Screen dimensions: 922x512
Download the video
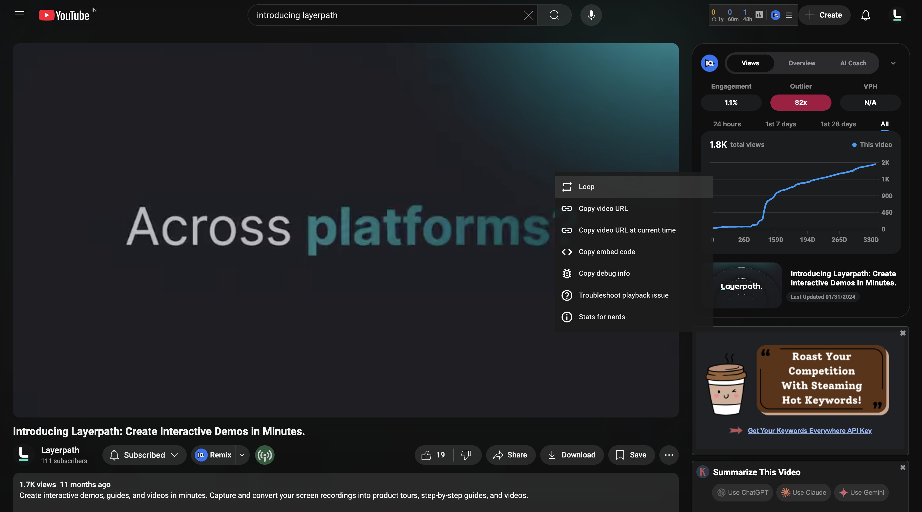coord(572,455)
